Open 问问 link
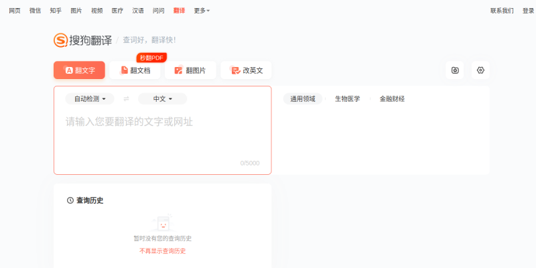This screenshot has width=536, height=268. point(158,11)
